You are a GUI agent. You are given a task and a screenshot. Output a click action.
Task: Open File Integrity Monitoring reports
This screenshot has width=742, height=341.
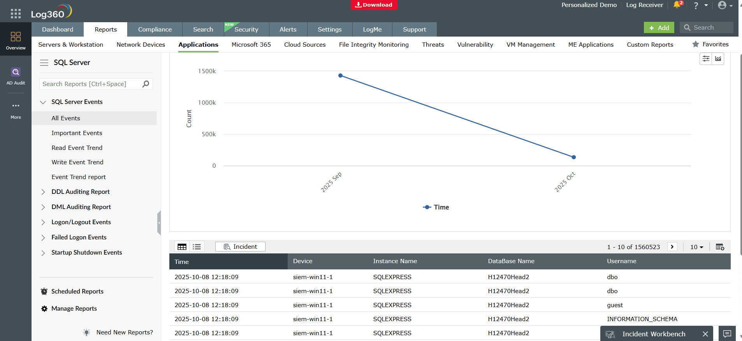[374, 44]
